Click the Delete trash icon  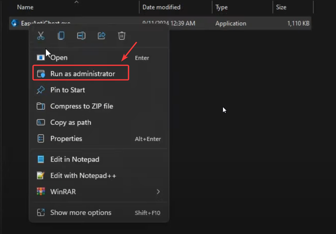tap(121, 36)
